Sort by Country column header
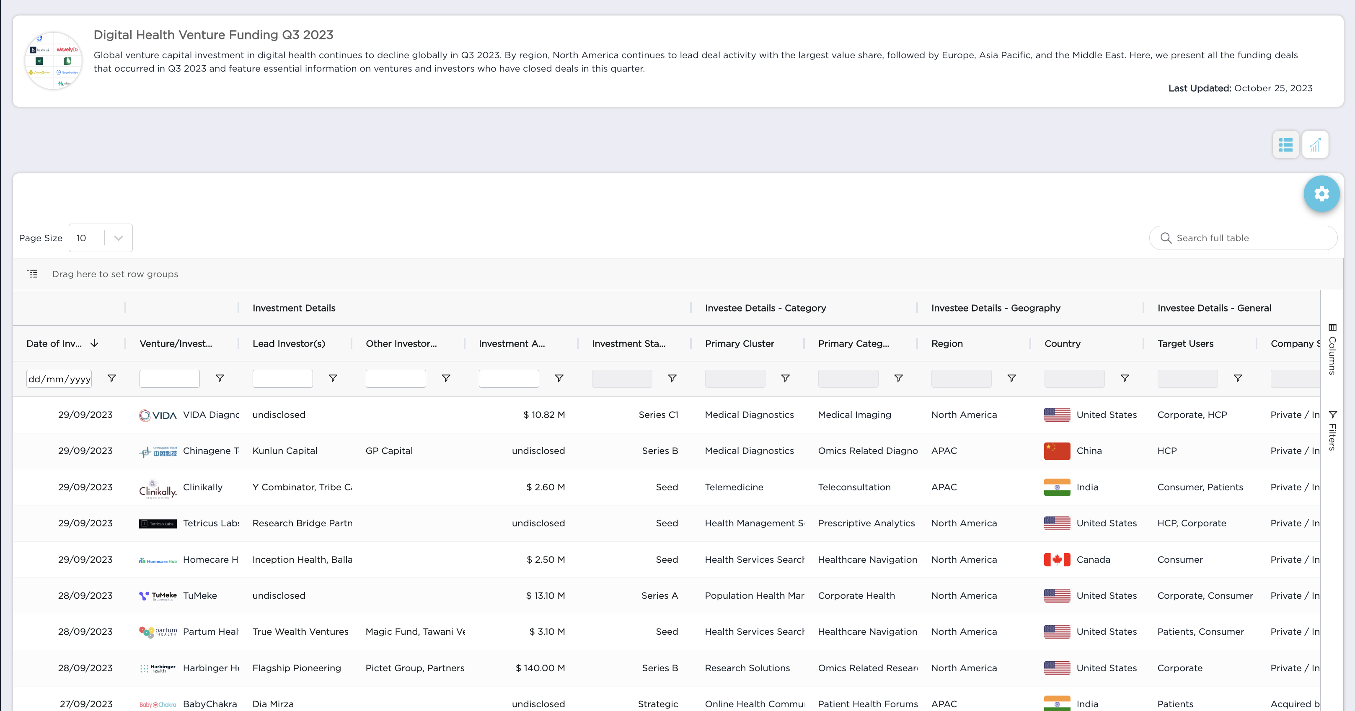The height and width of the screenshot is (711, 1355). [x=1062, y=344]
